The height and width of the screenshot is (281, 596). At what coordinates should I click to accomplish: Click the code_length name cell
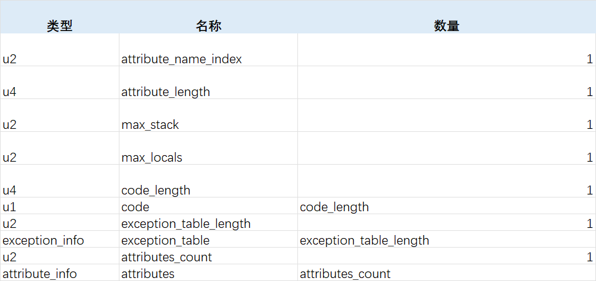(x=208, y=181)
